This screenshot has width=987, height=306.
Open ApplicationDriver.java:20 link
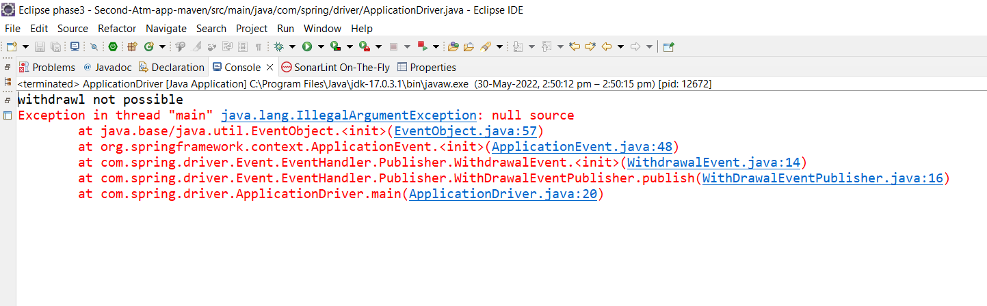click(x=503, y=194)
